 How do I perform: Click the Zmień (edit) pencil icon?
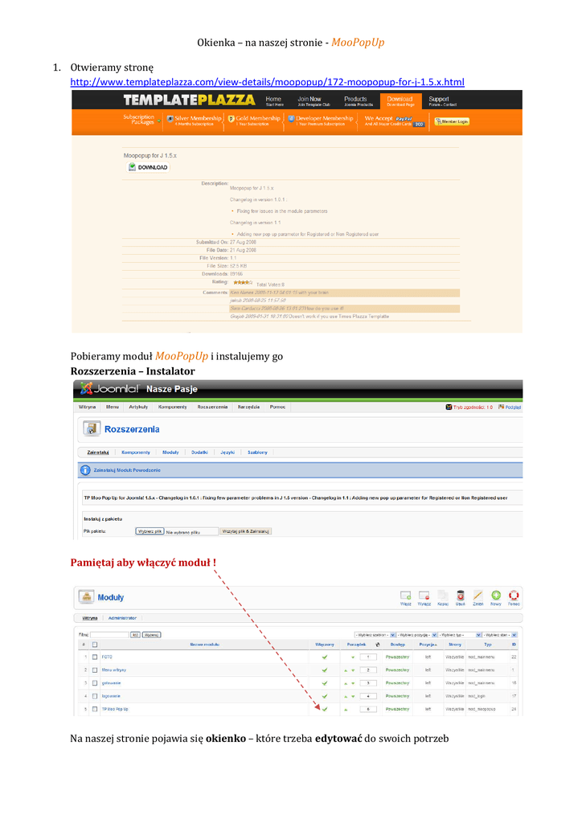[x=477, y=596]
